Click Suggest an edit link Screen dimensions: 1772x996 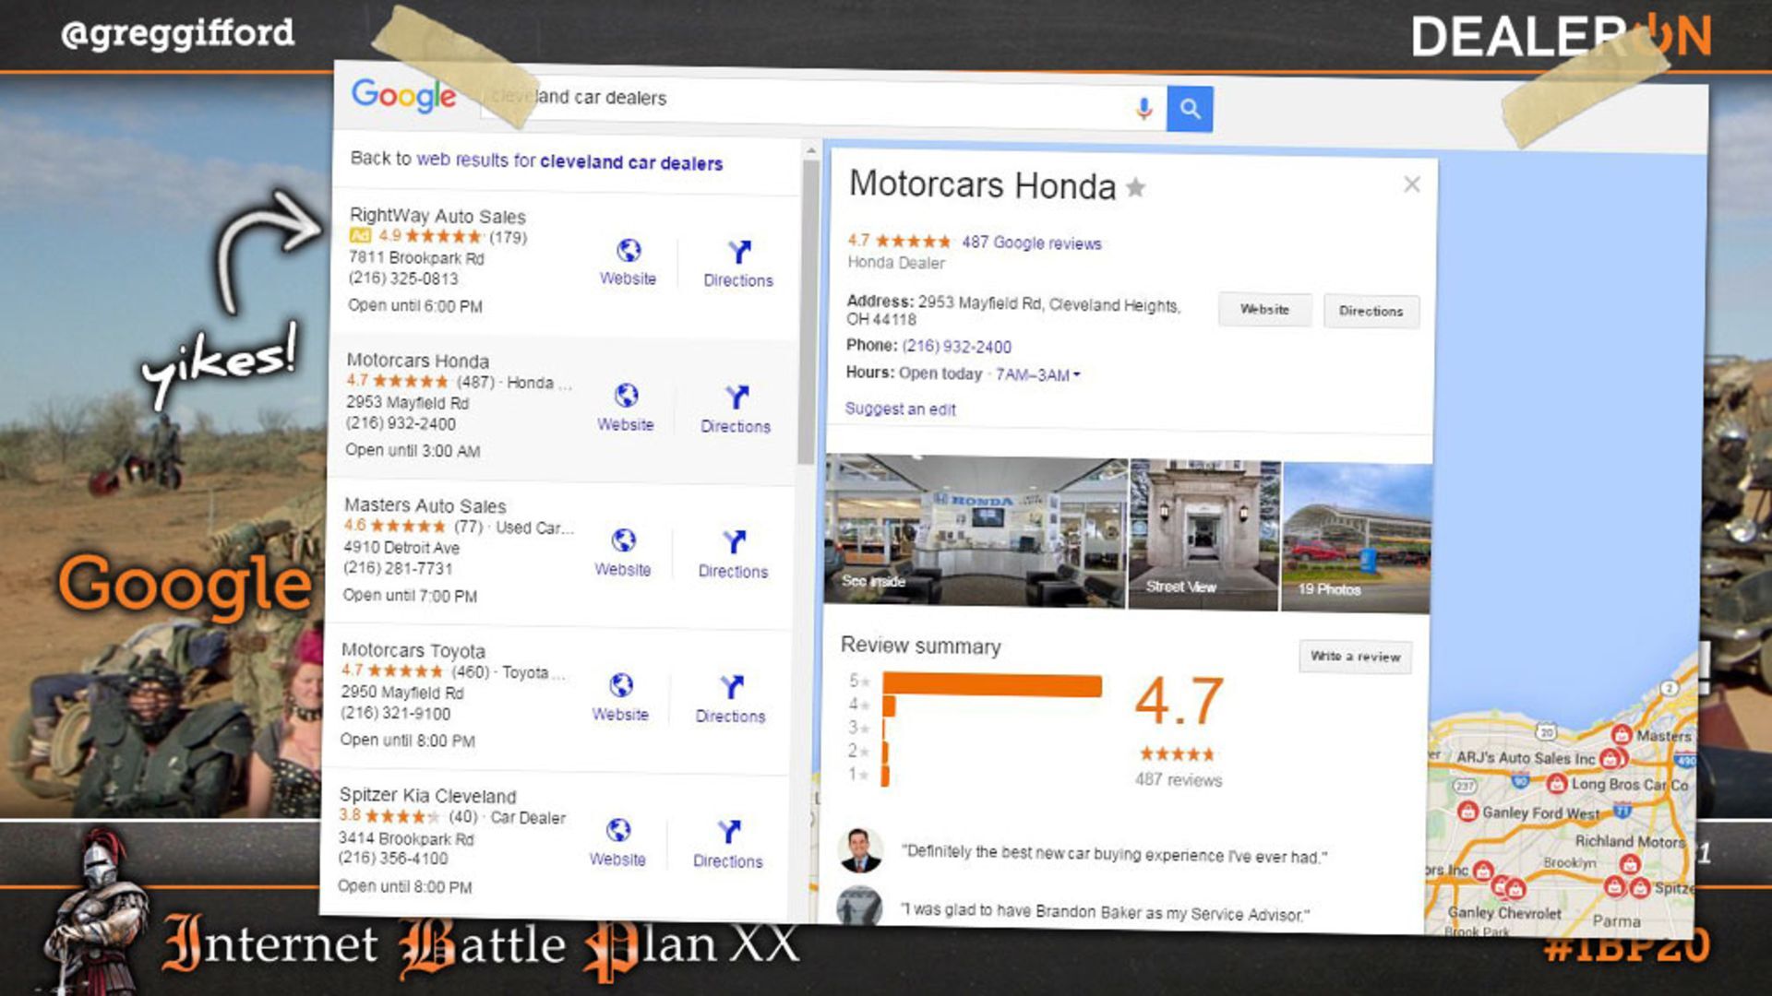click(x=900, y=409)
